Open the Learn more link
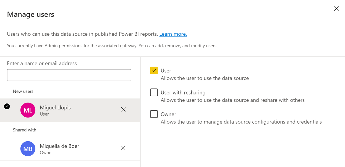Screen dimensions: 345x167 (173, 34)
